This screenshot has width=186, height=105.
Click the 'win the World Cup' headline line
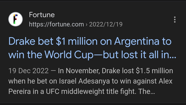click(51, 55)
